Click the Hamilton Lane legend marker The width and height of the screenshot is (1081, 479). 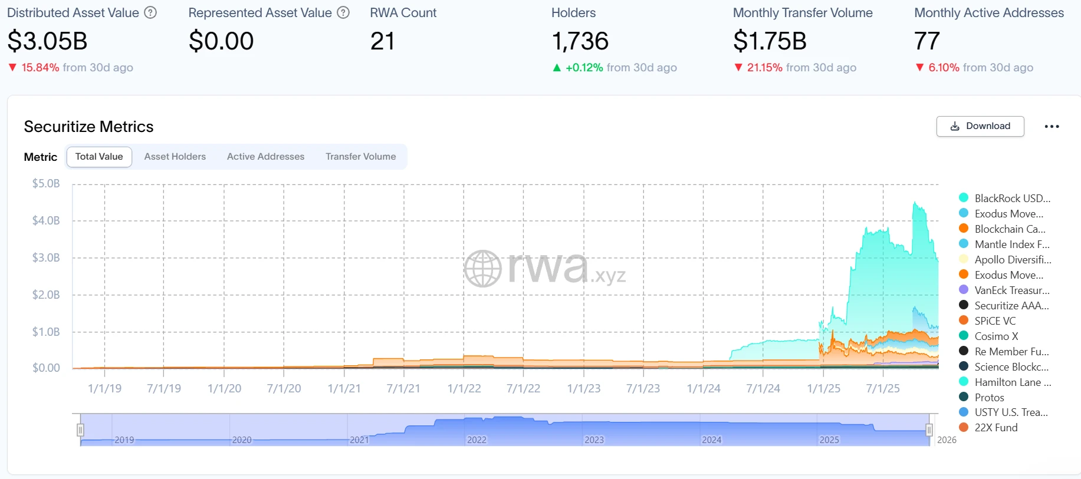964,382
